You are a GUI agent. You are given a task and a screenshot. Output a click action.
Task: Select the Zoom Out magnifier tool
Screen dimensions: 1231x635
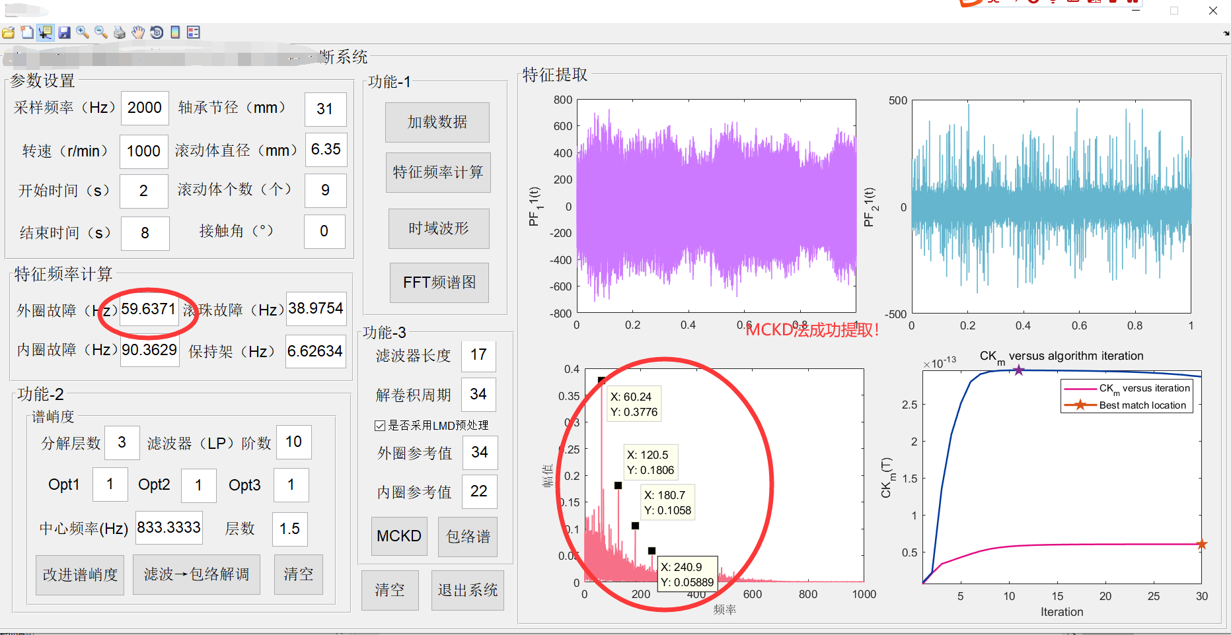pyautogui.click(x=101, y=32)
